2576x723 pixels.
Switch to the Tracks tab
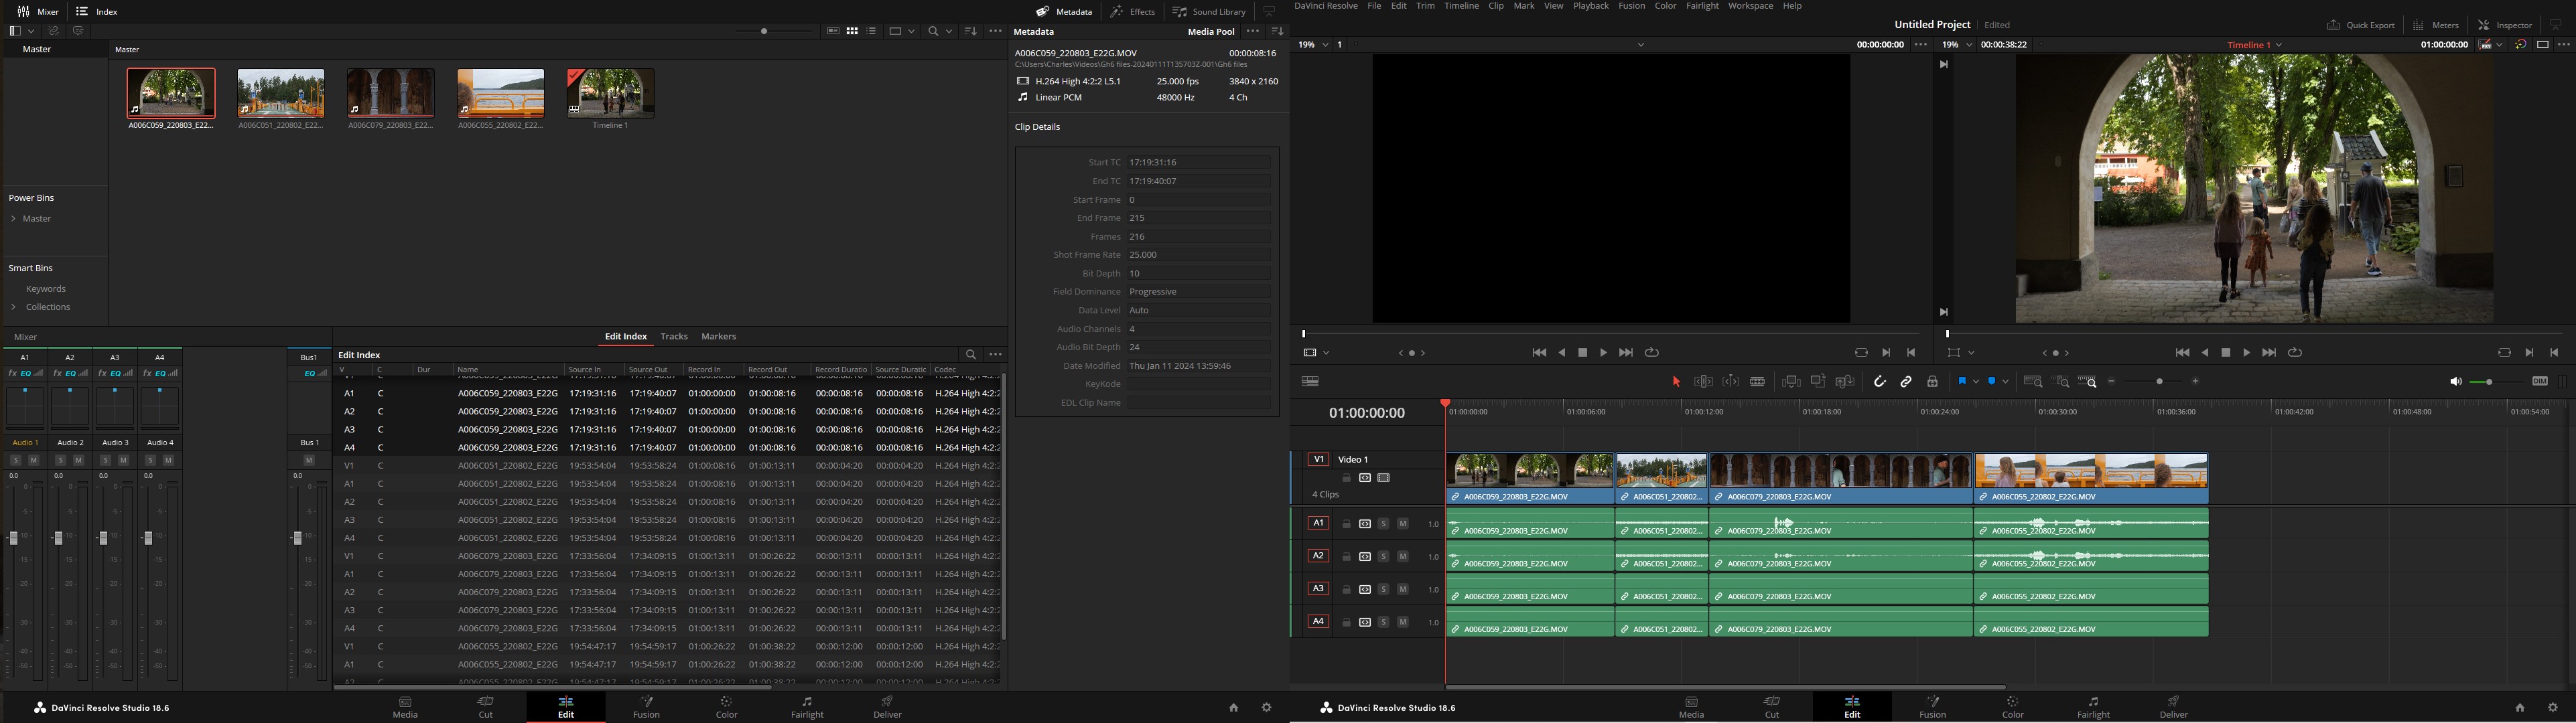click(673, 337)
